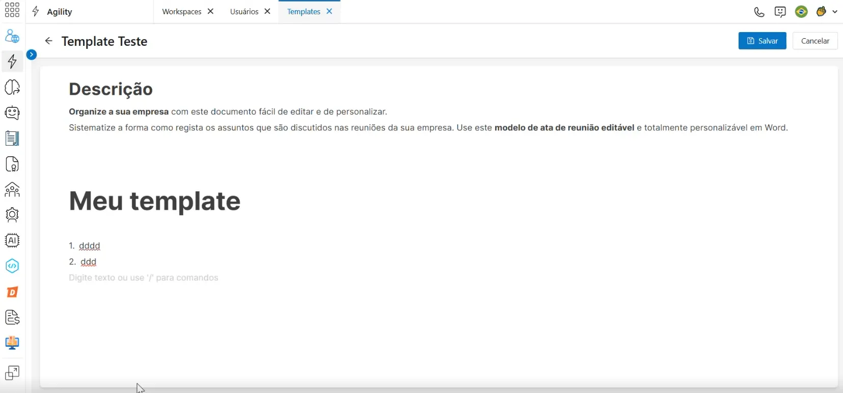The width and height of the screenshot is (843, 393).
Task: Go back with the left arrow
Action: click(49, 41)
